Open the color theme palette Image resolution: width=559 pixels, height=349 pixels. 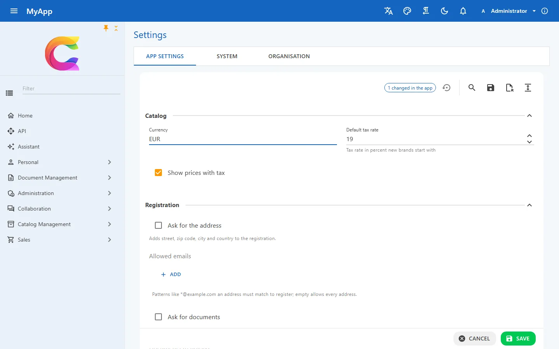pos(407,11)
